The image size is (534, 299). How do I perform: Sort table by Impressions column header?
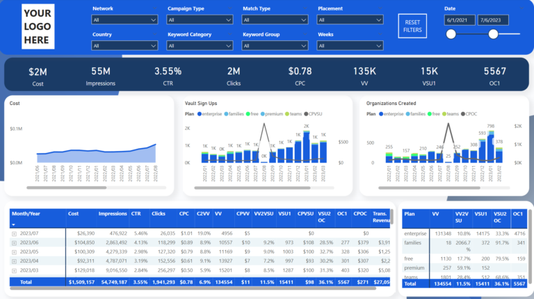[113, 213]
